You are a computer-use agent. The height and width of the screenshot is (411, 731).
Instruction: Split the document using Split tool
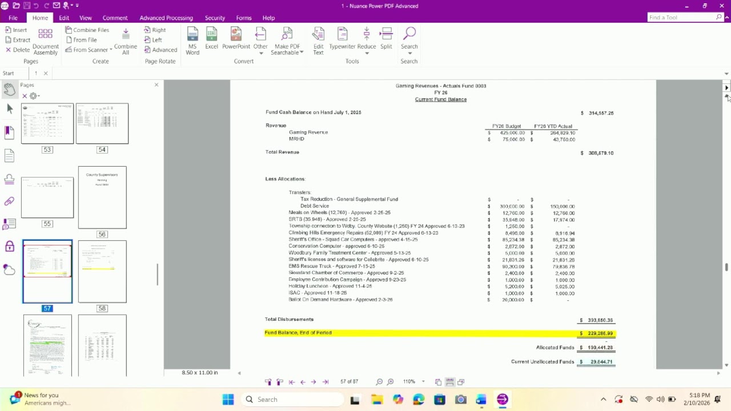point(386,38)
